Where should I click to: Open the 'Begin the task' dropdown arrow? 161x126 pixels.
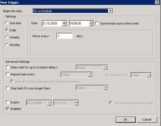[110, 11]
